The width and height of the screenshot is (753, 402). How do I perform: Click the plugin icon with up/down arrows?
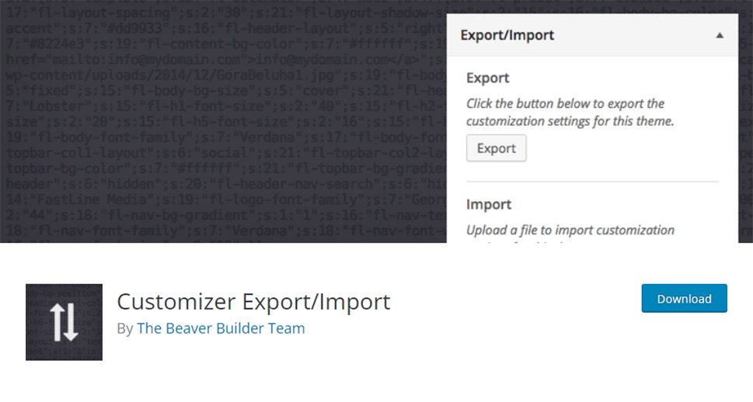(x=64, y=322)
